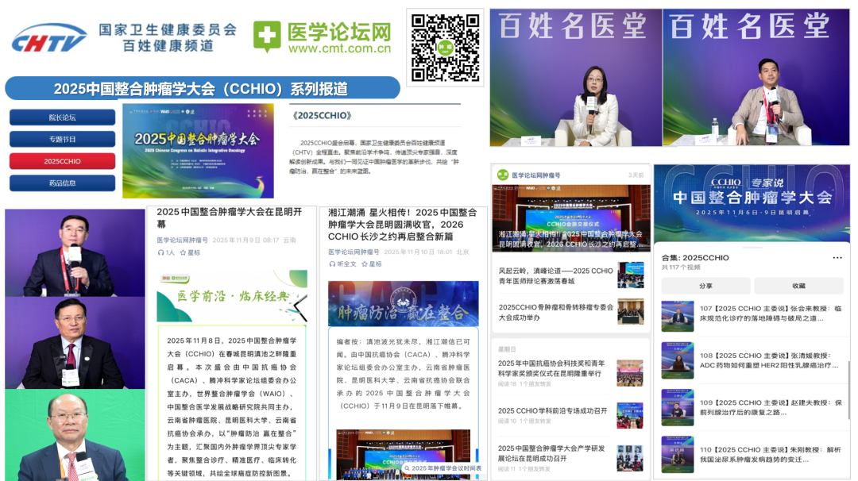The image size is (858, 481).
Task: Click the 北京 location label
Action: coord(463,252)
